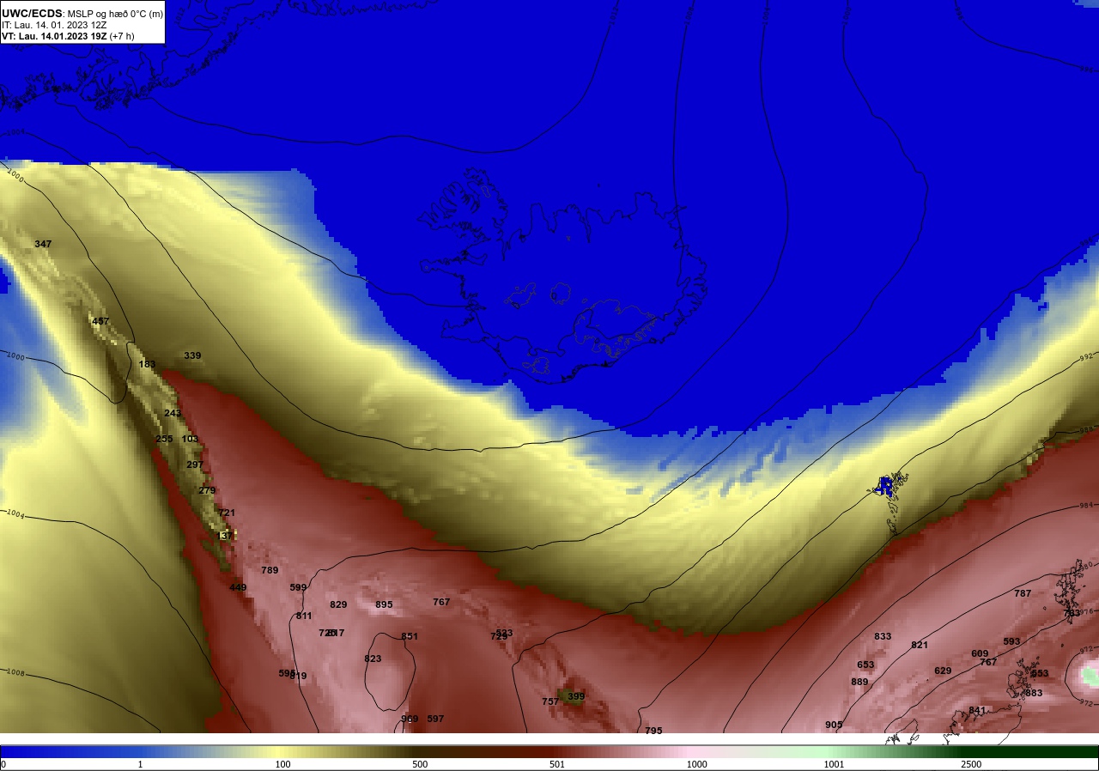Viewport: 1099px width, 771px height.
Task: Click the 992 isobar label
Action: (1088, 356)
